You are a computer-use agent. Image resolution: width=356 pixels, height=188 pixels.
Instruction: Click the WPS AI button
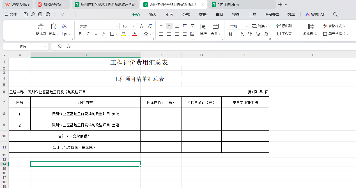[x=315, y=15]
